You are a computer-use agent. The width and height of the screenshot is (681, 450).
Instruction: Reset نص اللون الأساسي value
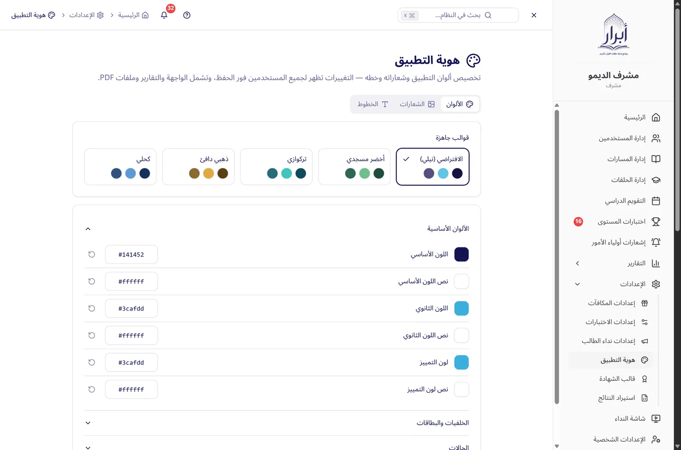point(91,281)
